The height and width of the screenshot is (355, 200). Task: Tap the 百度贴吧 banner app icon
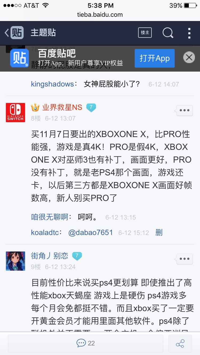tap(19, 58)
